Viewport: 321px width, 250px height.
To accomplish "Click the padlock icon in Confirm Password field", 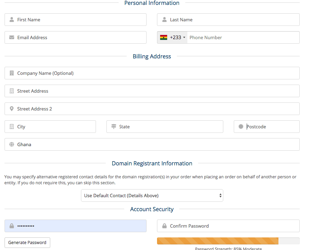I will pyautogui.click(x=164, y=226).
